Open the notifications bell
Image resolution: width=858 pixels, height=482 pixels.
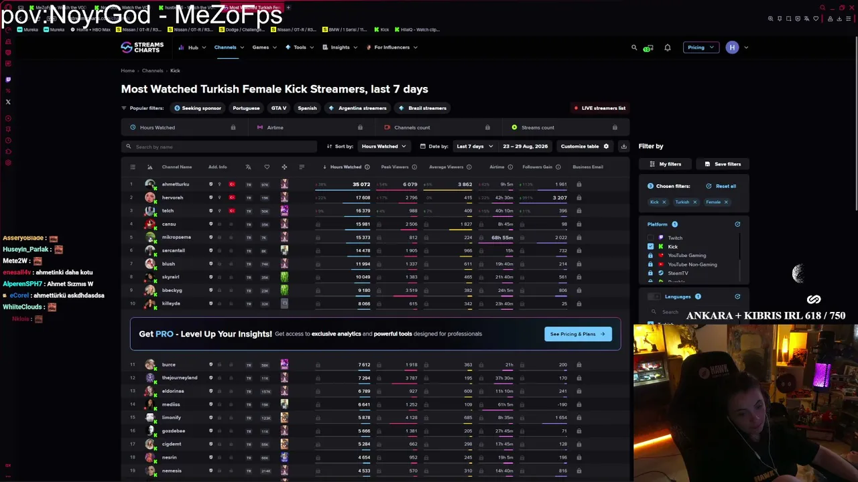[668, 48]
